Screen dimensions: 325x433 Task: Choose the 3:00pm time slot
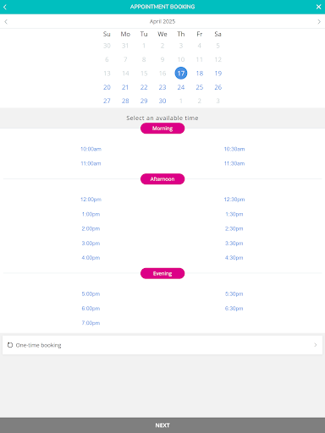coord(91,244)
